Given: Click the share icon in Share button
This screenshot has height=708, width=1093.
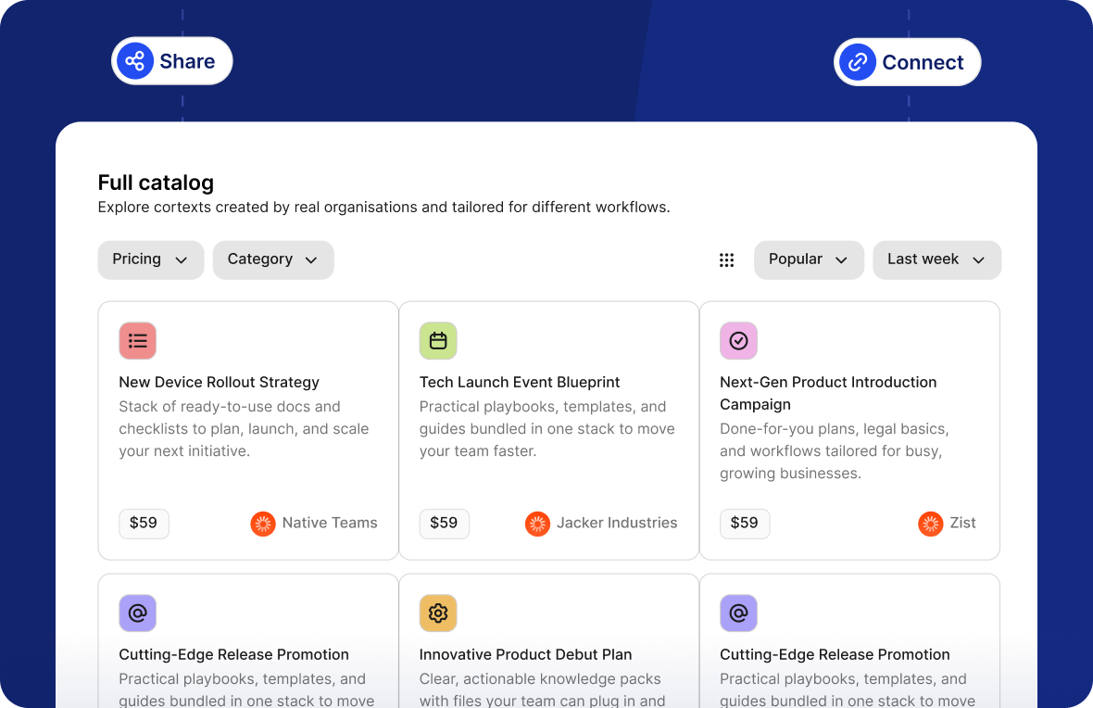Looking at the screenshot, I should 135,61.
